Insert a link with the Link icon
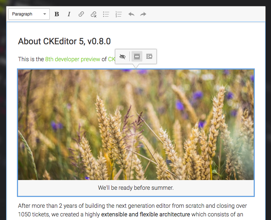 (x=81, y=14)
